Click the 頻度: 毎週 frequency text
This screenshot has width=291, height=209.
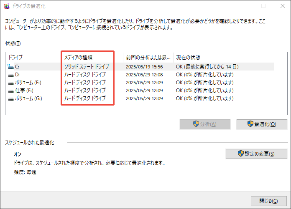pyautogui.click(x=25, y=172)
